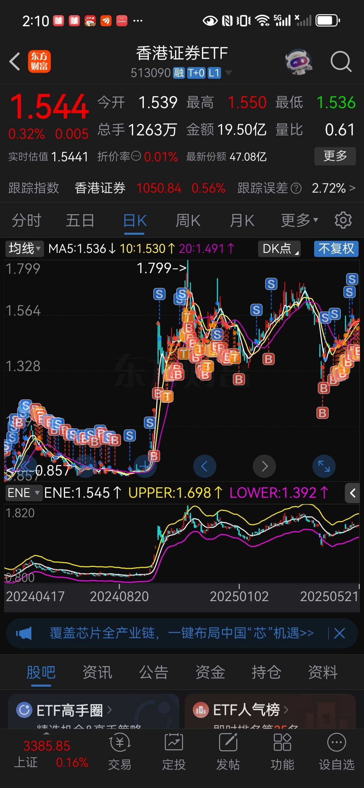
Task: Open 香港证券 tracking index link
Action: [x=100, y=188]
